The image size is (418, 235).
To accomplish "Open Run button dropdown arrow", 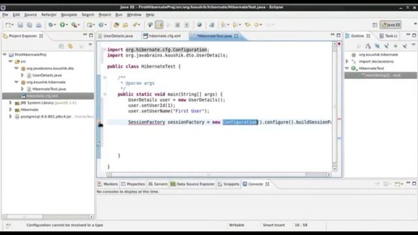I will tap(67, 25).
